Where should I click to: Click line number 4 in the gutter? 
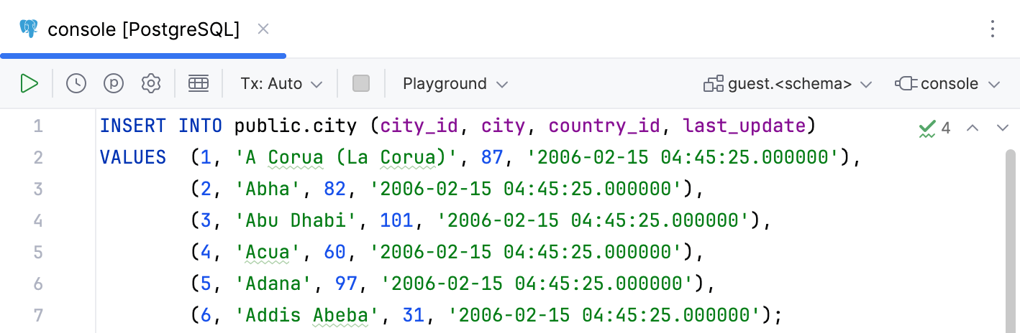point(38,220)
